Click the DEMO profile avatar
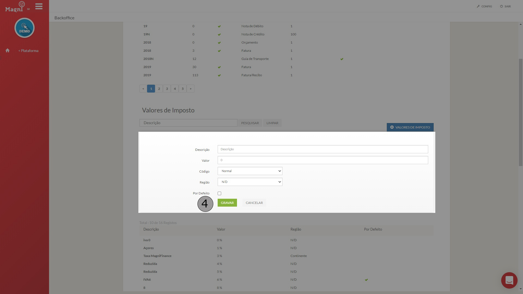523x294 pixels. (25, 28)
